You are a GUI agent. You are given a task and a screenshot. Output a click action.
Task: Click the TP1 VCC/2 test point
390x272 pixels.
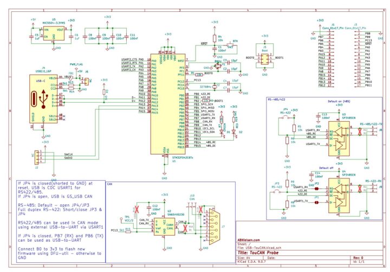121,219
